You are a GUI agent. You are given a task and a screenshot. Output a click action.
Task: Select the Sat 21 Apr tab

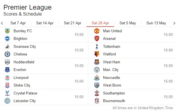pyautogui.click(x=73, y=23)
